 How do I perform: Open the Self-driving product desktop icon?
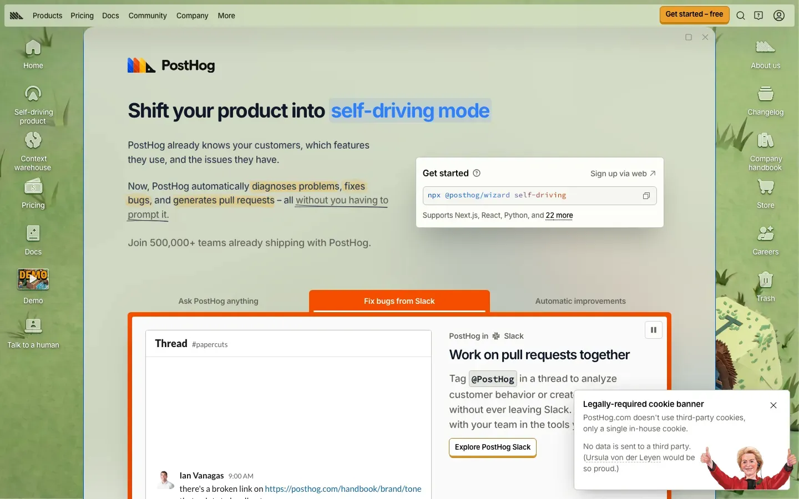[33, 104]
